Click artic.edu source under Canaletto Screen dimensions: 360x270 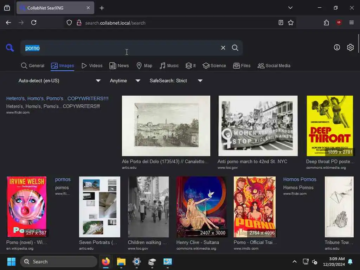pyautogui.click(x=129, y=168)
